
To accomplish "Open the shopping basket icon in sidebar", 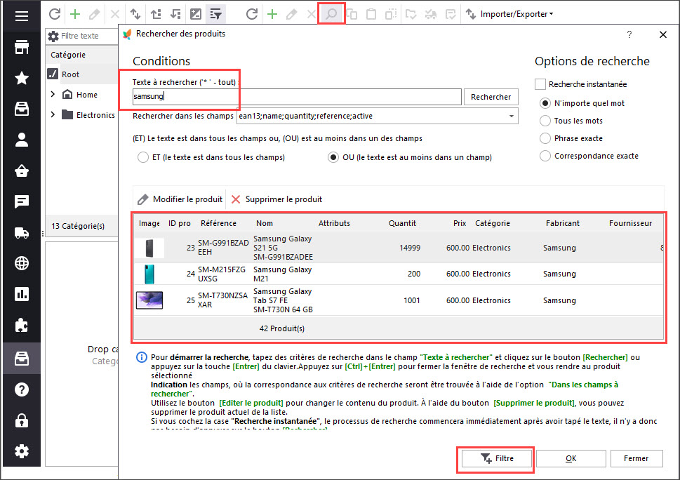I will tap(22, 171).
